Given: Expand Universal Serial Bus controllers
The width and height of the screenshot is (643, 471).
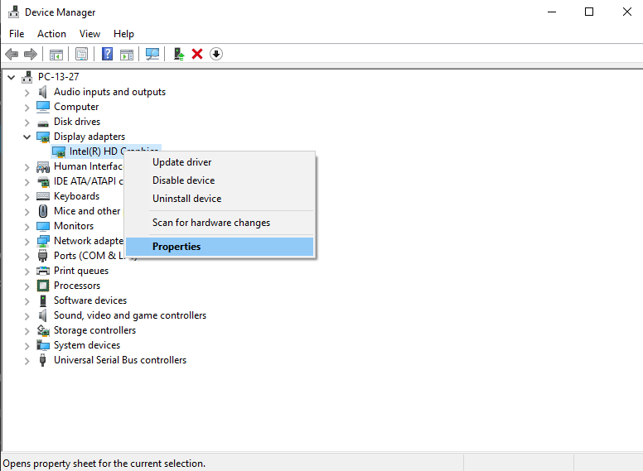Looking at the screenshot, I should click(x=27, y=361).
